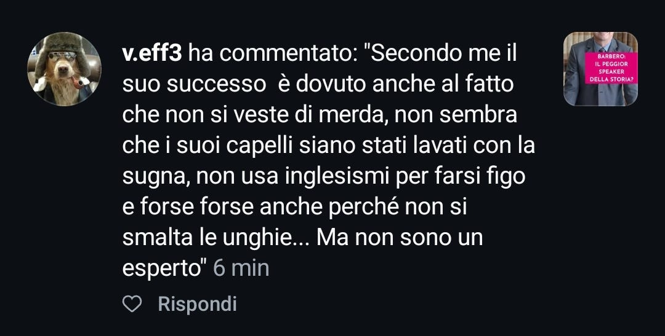665x336 pixels.
Task: Click the word 'successo' in comment
Action: 216,85
